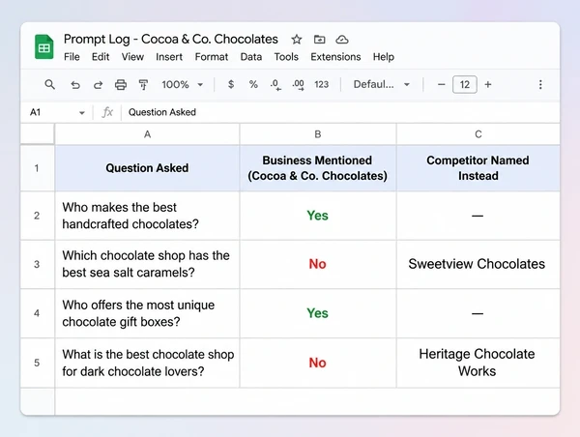Screen dimensions: 580x437
Task: Select row 5 header
Action: (37, 363)
